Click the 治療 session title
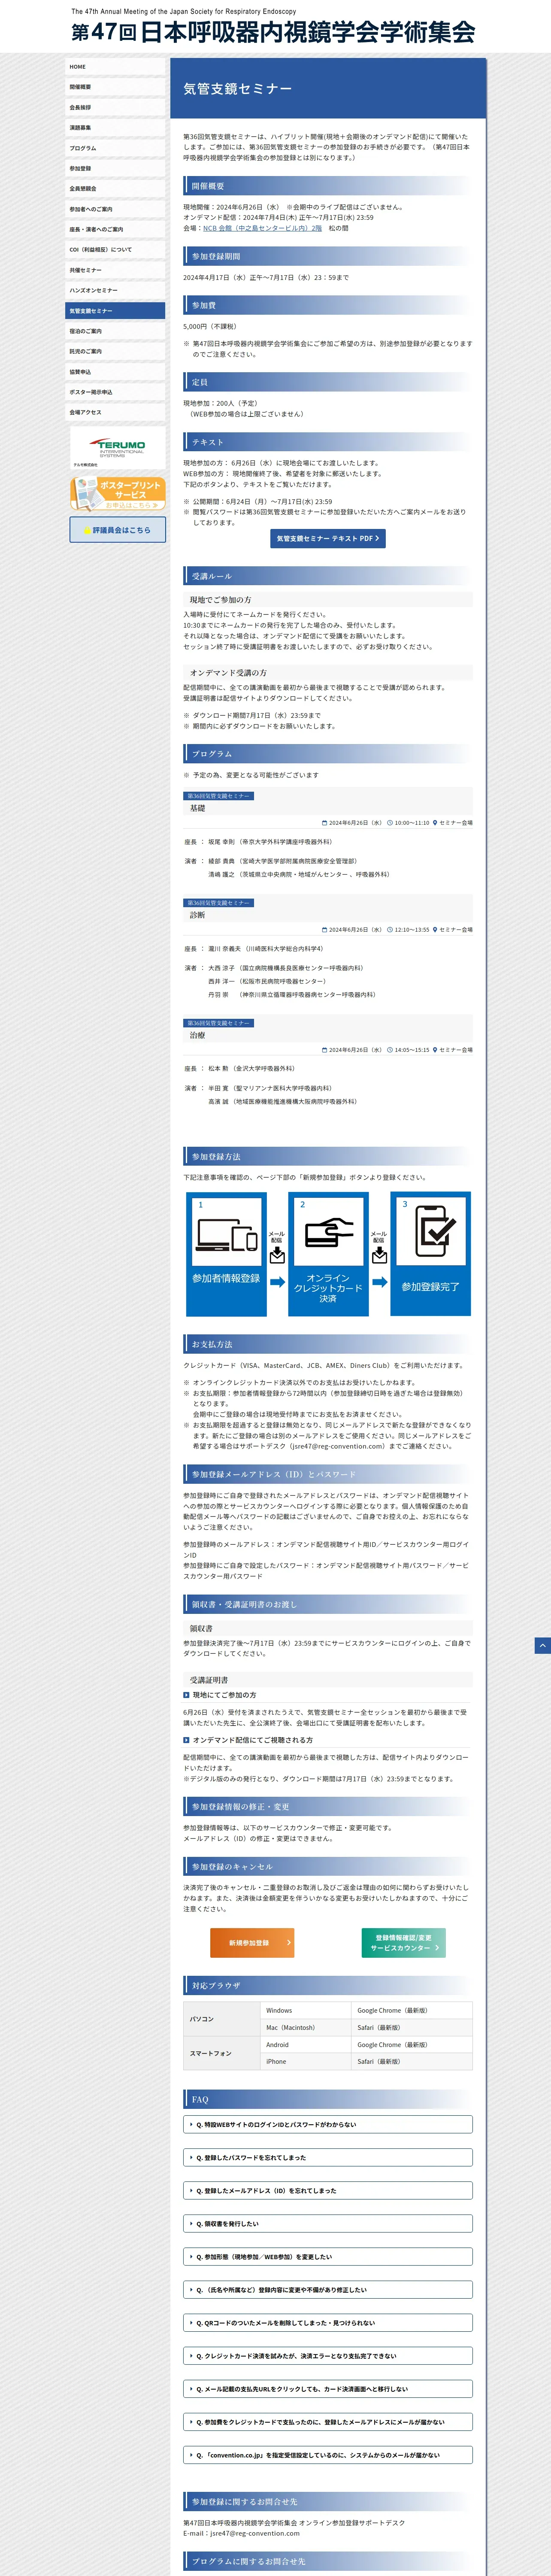Viewport: 551px width, 2576px height. 198,1035
